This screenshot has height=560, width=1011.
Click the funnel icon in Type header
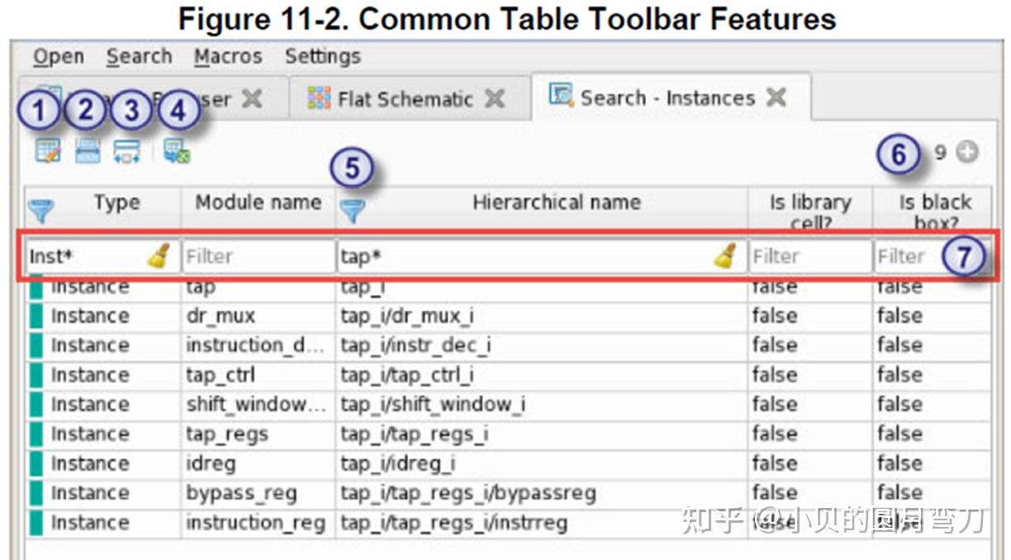40,212
